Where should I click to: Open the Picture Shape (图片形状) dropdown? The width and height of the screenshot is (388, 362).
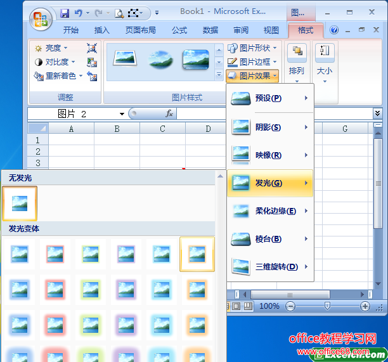[x=252, y=48]
